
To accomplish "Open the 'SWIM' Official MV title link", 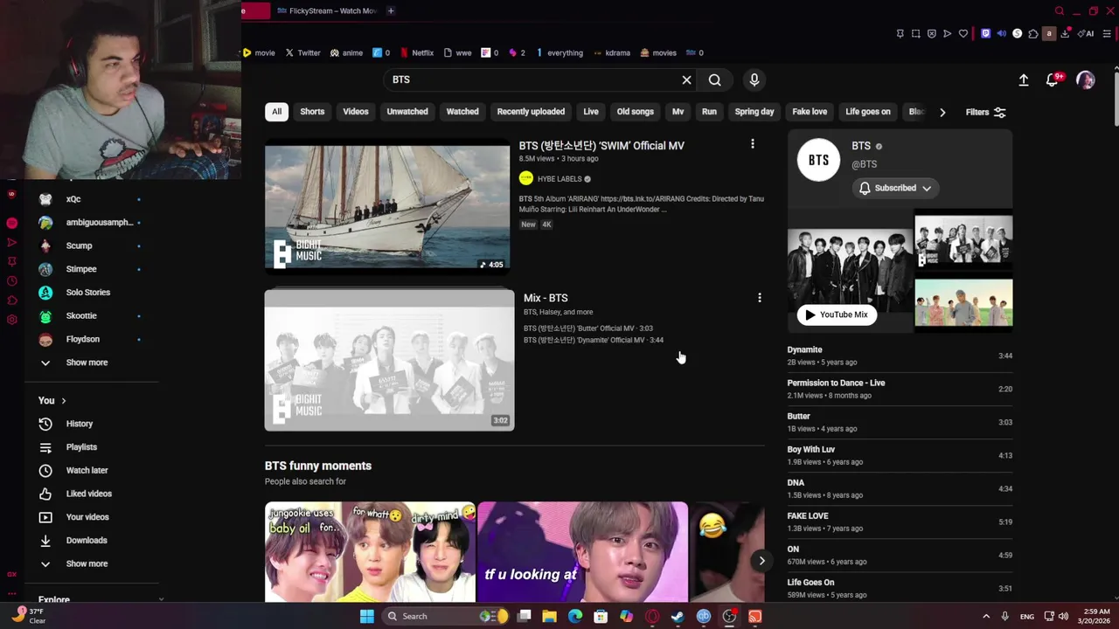I will pos(601,146).
